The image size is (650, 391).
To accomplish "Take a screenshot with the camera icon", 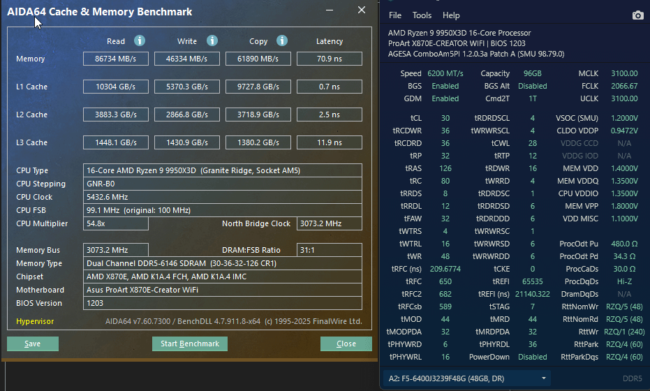I will click(637, 15).
